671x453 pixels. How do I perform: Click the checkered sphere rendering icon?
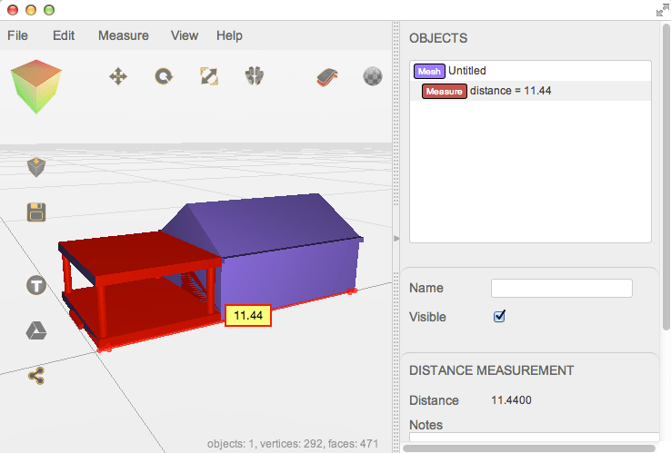pos(373,76)
